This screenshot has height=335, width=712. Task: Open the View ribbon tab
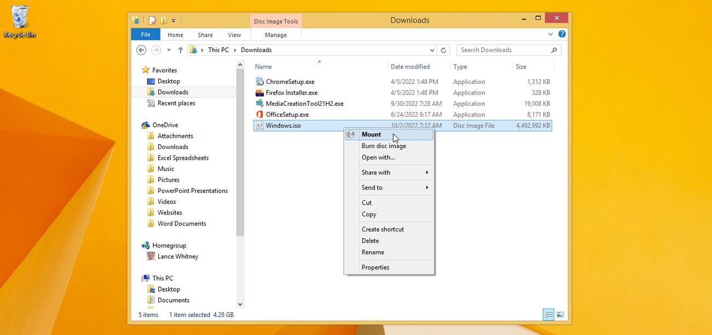pos(234,35)
